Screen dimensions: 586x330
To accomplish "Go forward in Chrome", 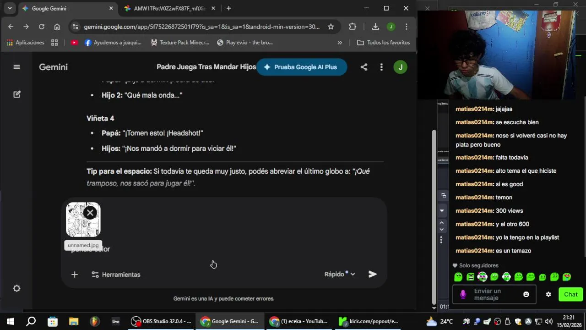I will click(x=26, y=27).
